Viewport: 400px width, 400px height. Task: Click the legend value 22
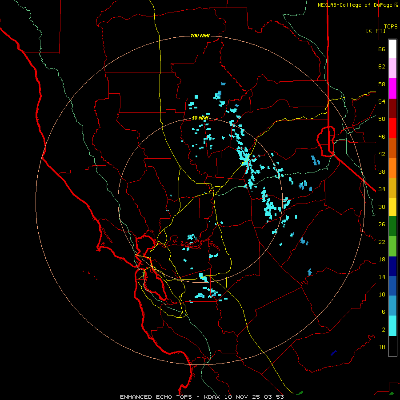[382, 242]
